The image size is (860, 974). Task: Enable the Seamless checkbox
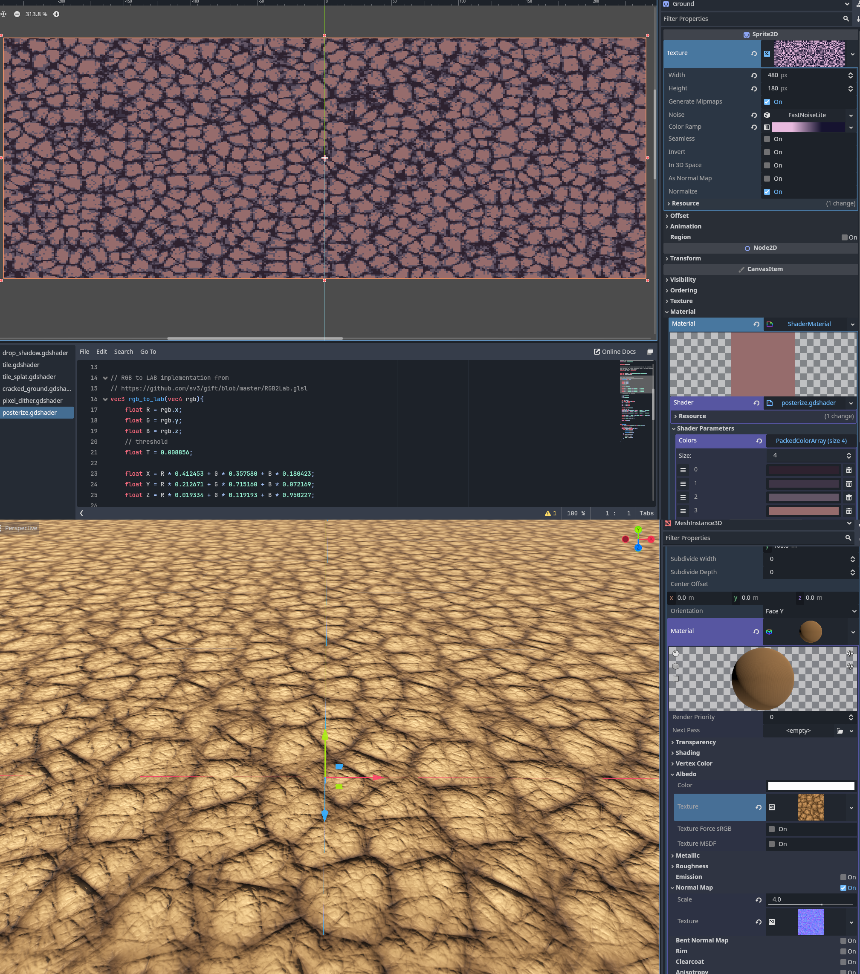click(767, 139)
